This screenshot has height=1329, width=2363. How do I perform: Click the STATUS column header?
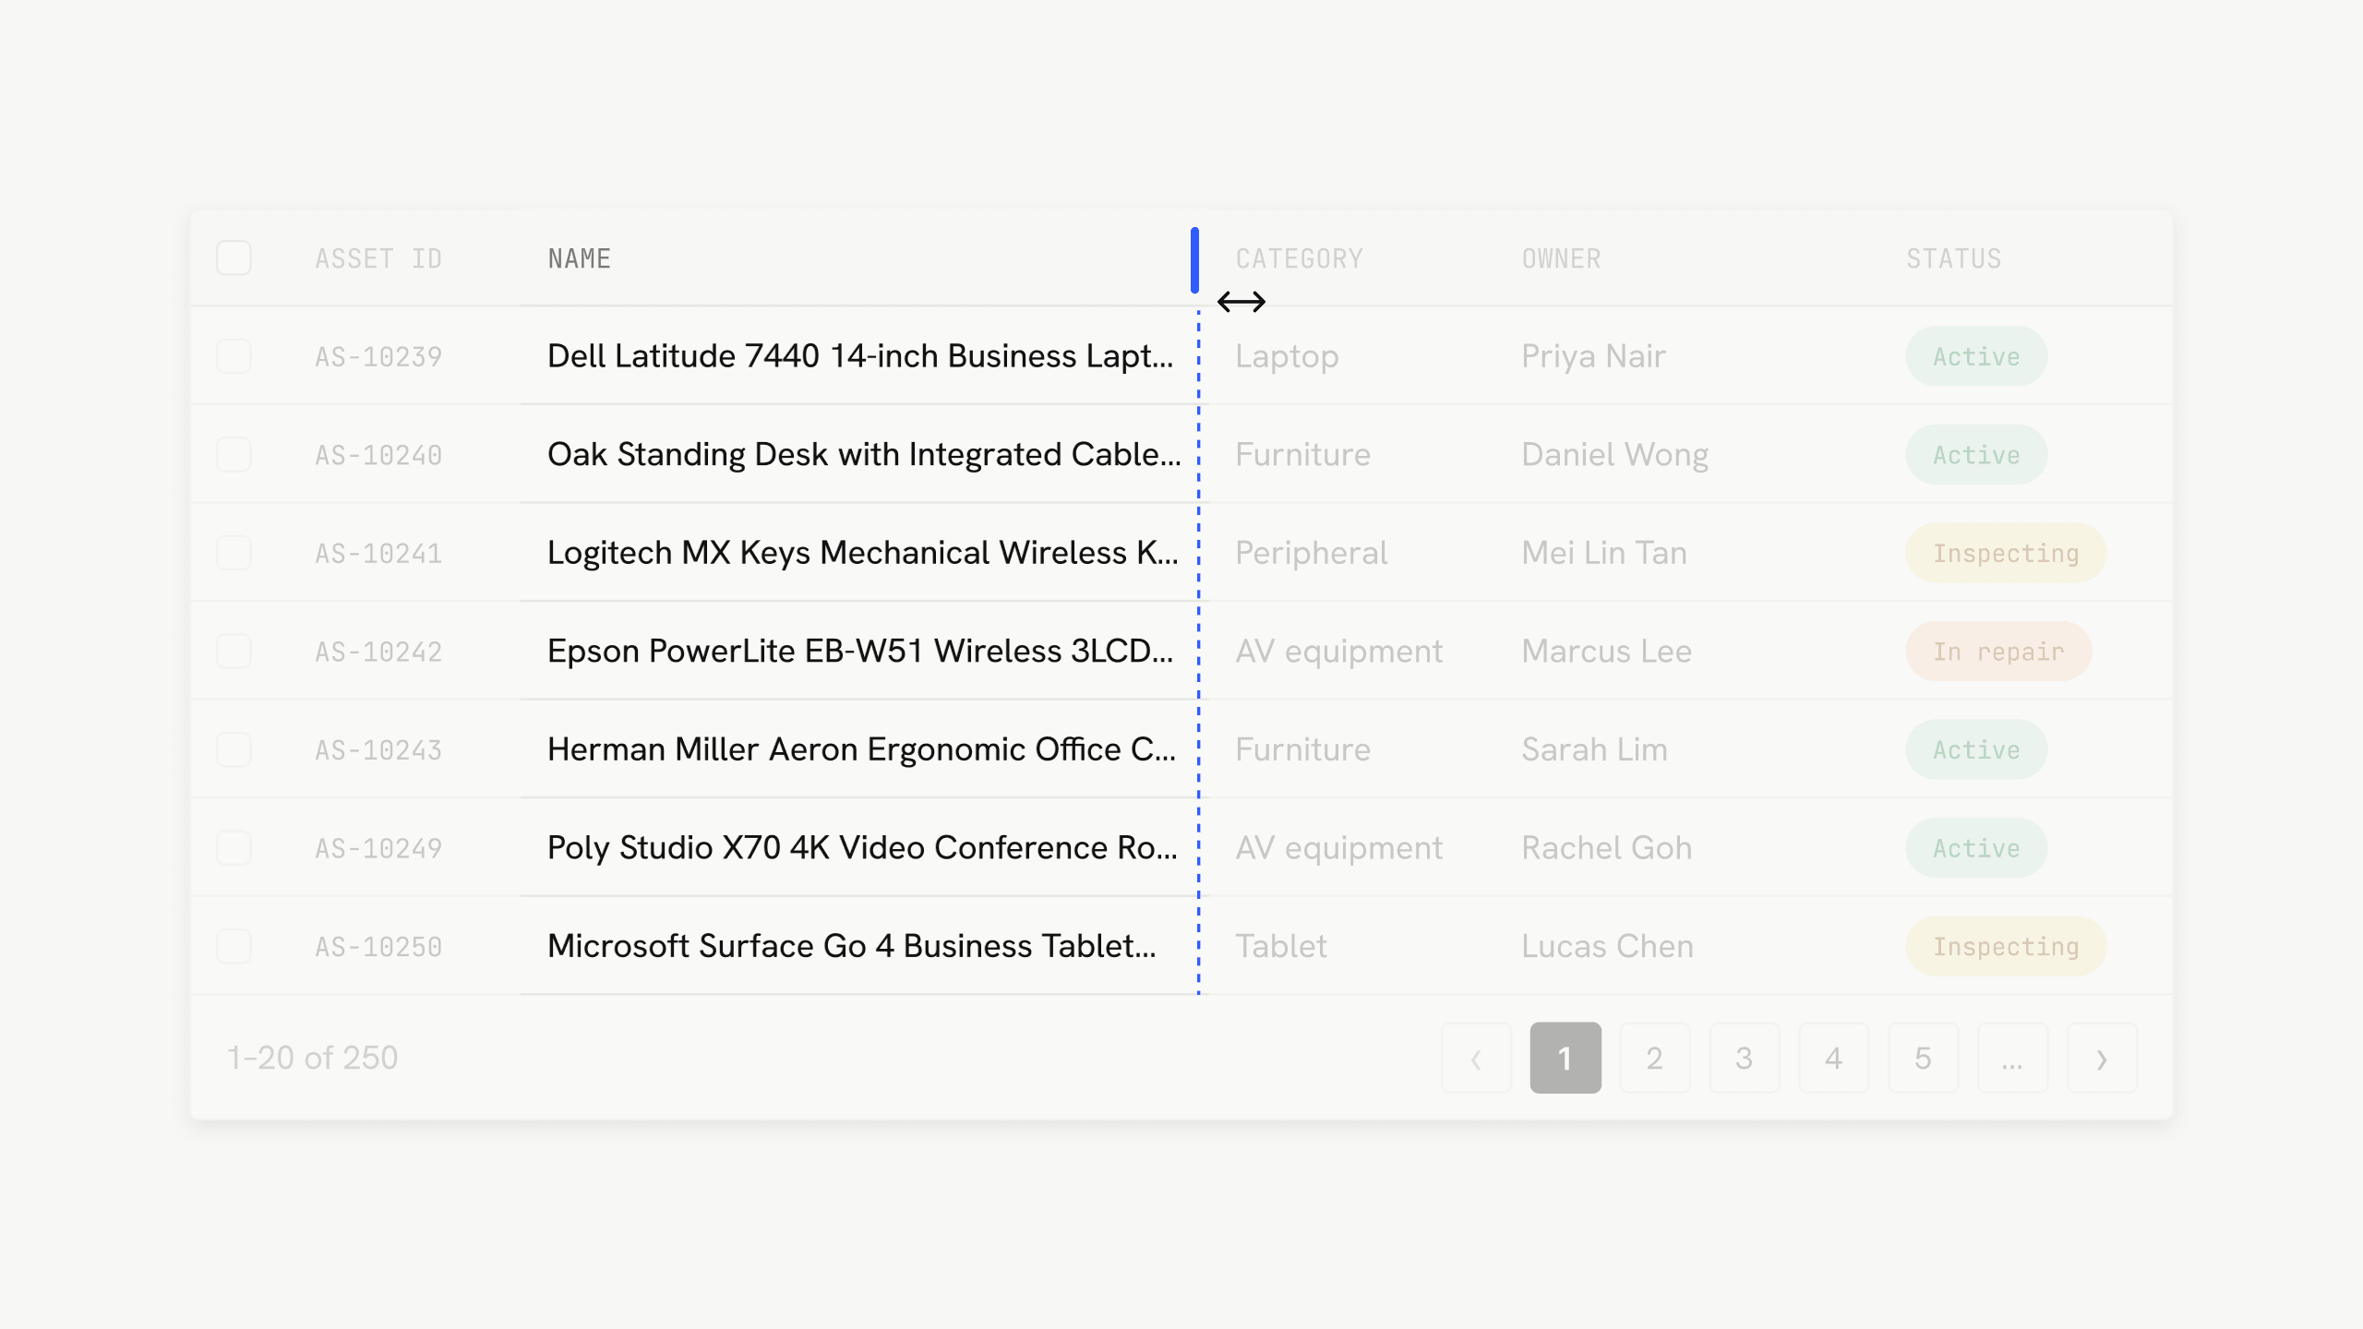point(1953,258)
